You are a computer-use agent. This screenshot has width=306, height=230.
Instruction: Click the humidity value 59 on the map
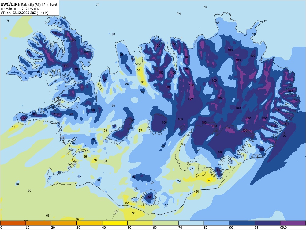(105, 130)
